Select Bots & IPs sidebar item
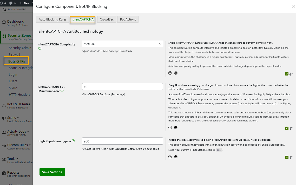The image size is (296, 185). point(16,61)
